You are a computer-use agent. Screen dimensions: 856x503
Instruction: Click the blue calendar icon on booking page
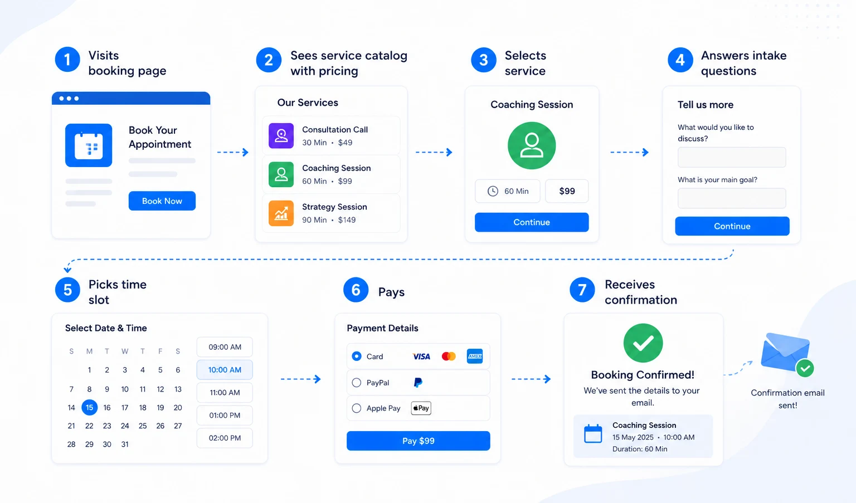coord(89,145)
